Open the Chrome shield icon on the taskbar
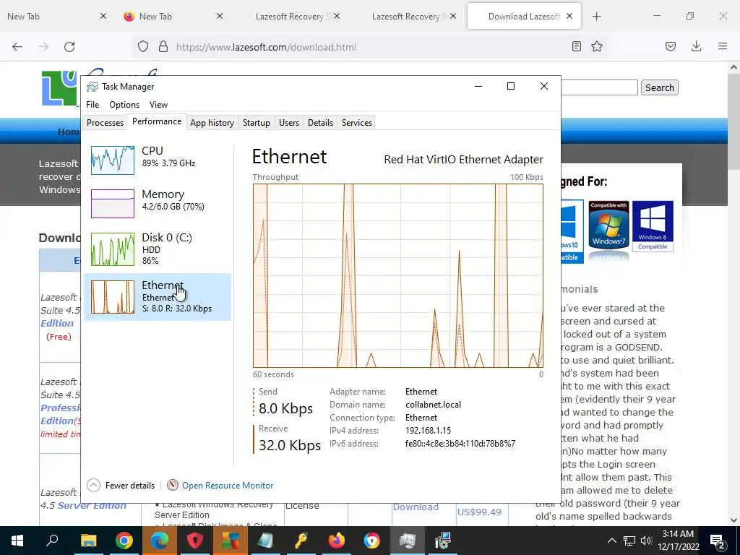740x555 pixels. point(372,541)
